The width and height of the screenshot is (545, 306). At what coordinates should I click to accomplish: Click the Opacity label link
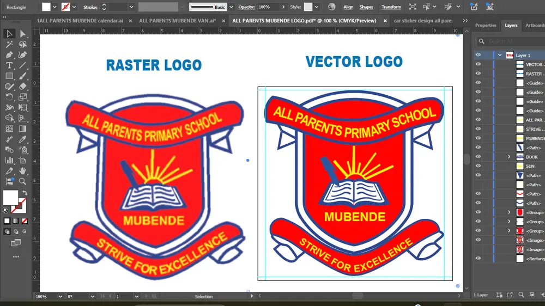[x=246, y=7]
